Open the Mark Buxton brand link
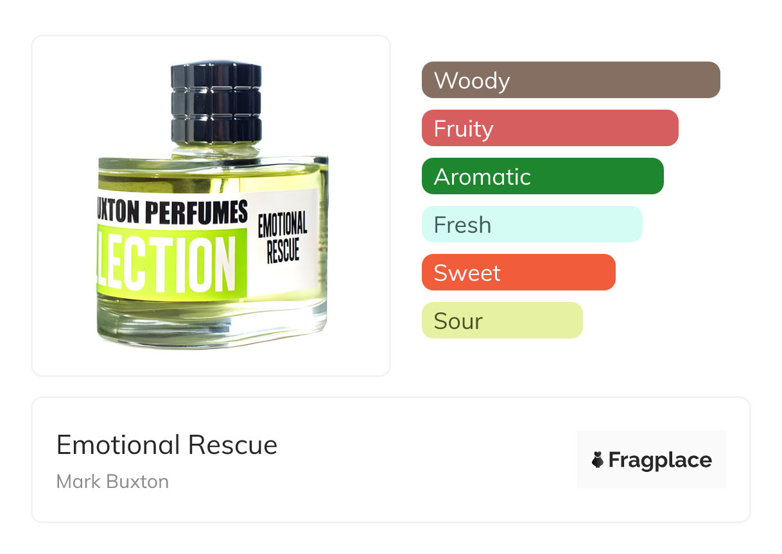Viewport: 782px width, 554px height. (112, 482)
